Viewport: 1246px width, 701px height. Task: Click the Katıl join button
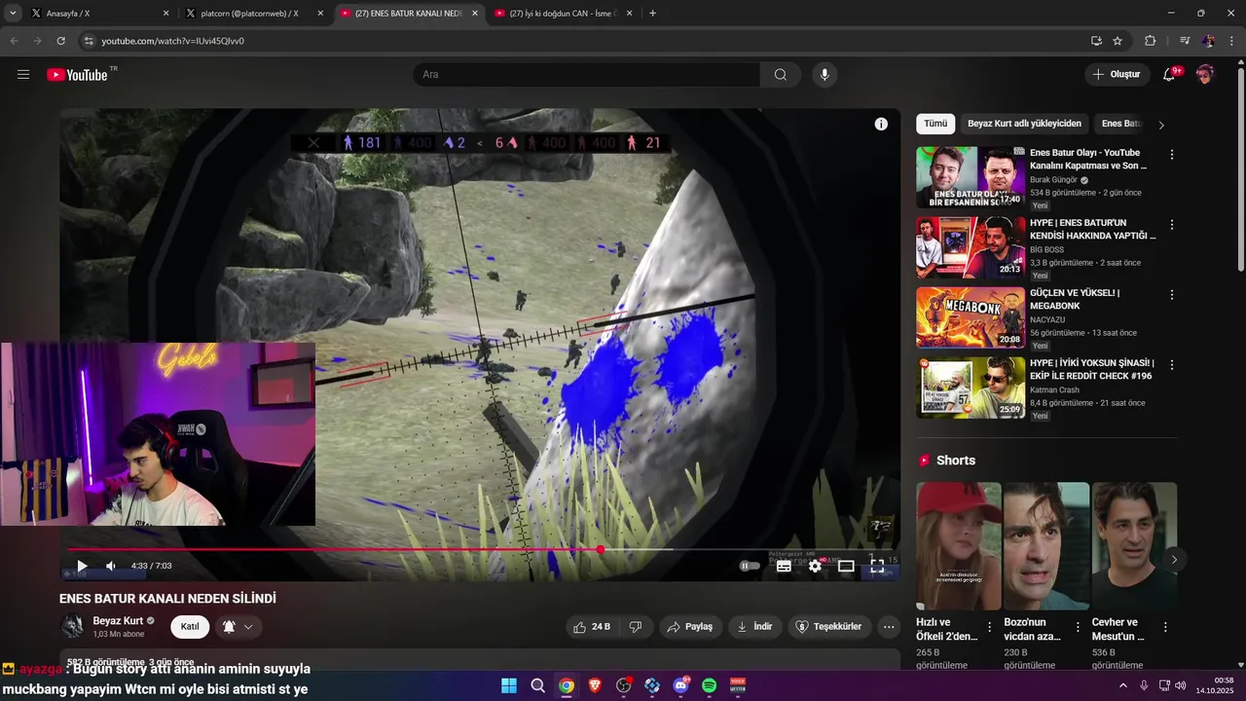point(190,626)
